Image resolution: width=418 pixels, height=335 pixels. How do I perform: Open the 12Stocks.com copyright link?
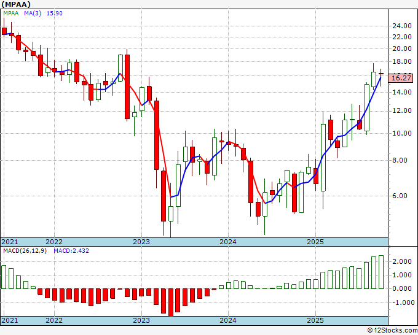pos(392,331)
